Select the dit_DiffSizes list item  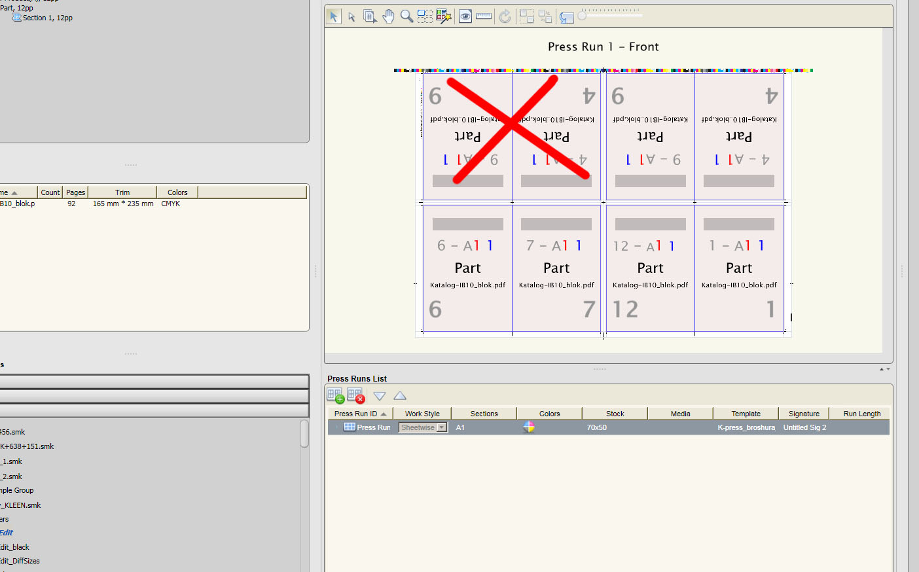coord(20,561)
